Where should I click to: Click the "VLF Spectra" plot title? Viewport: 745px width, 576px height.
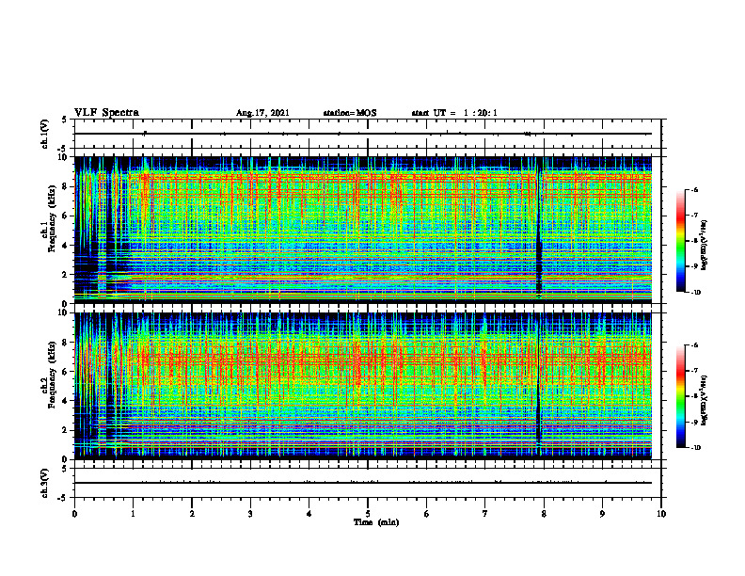(106, 113)
